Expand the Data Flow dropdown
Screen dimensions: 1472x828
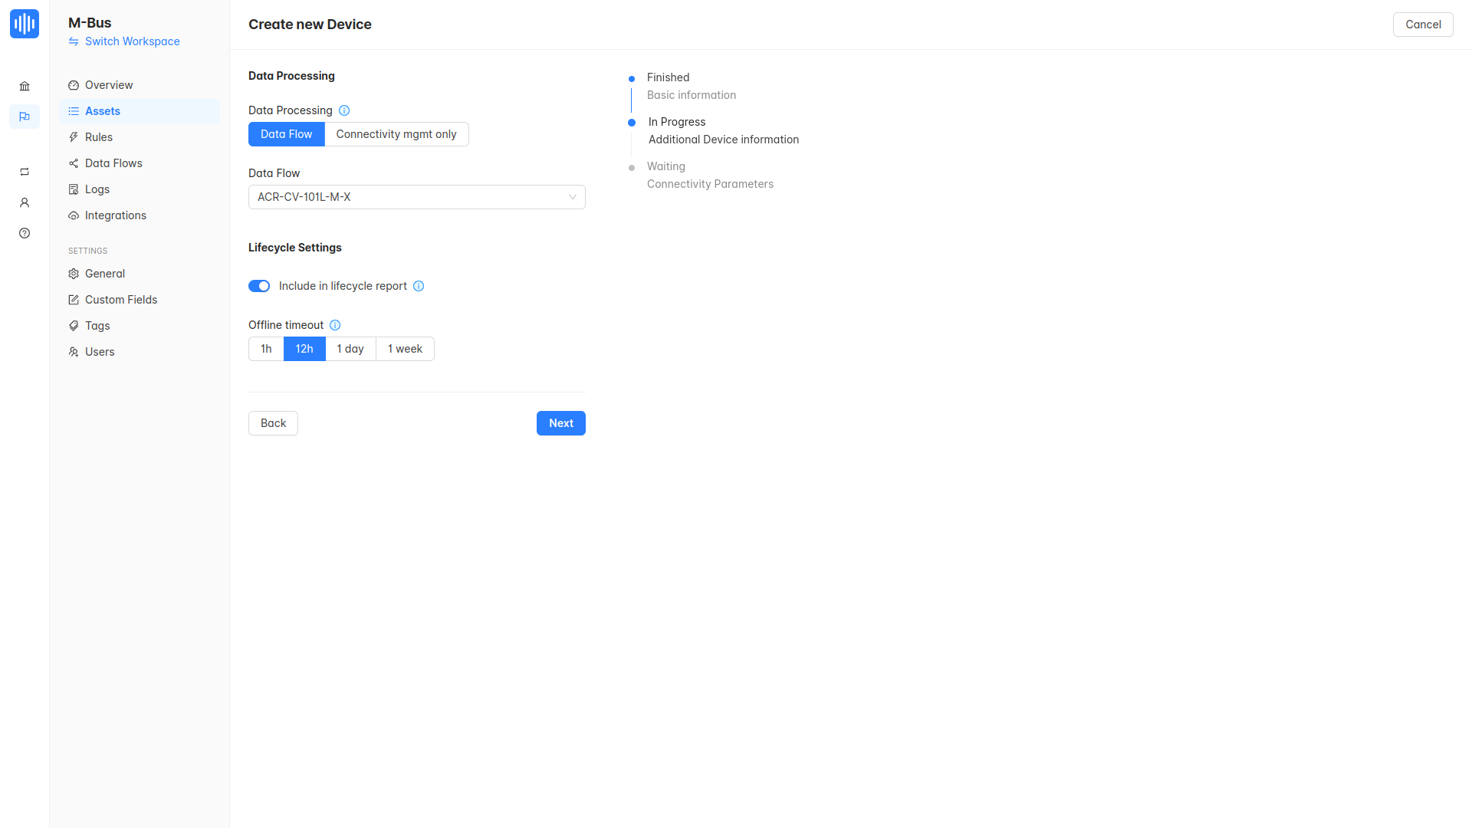pos(416,197)
